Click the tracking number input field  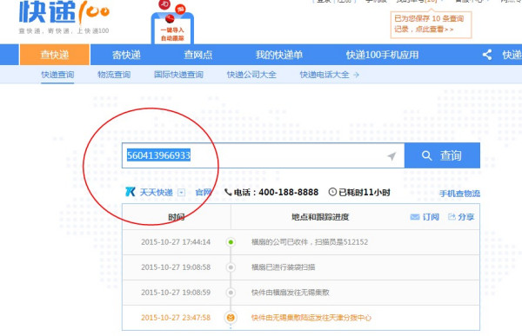coord(263,155)
